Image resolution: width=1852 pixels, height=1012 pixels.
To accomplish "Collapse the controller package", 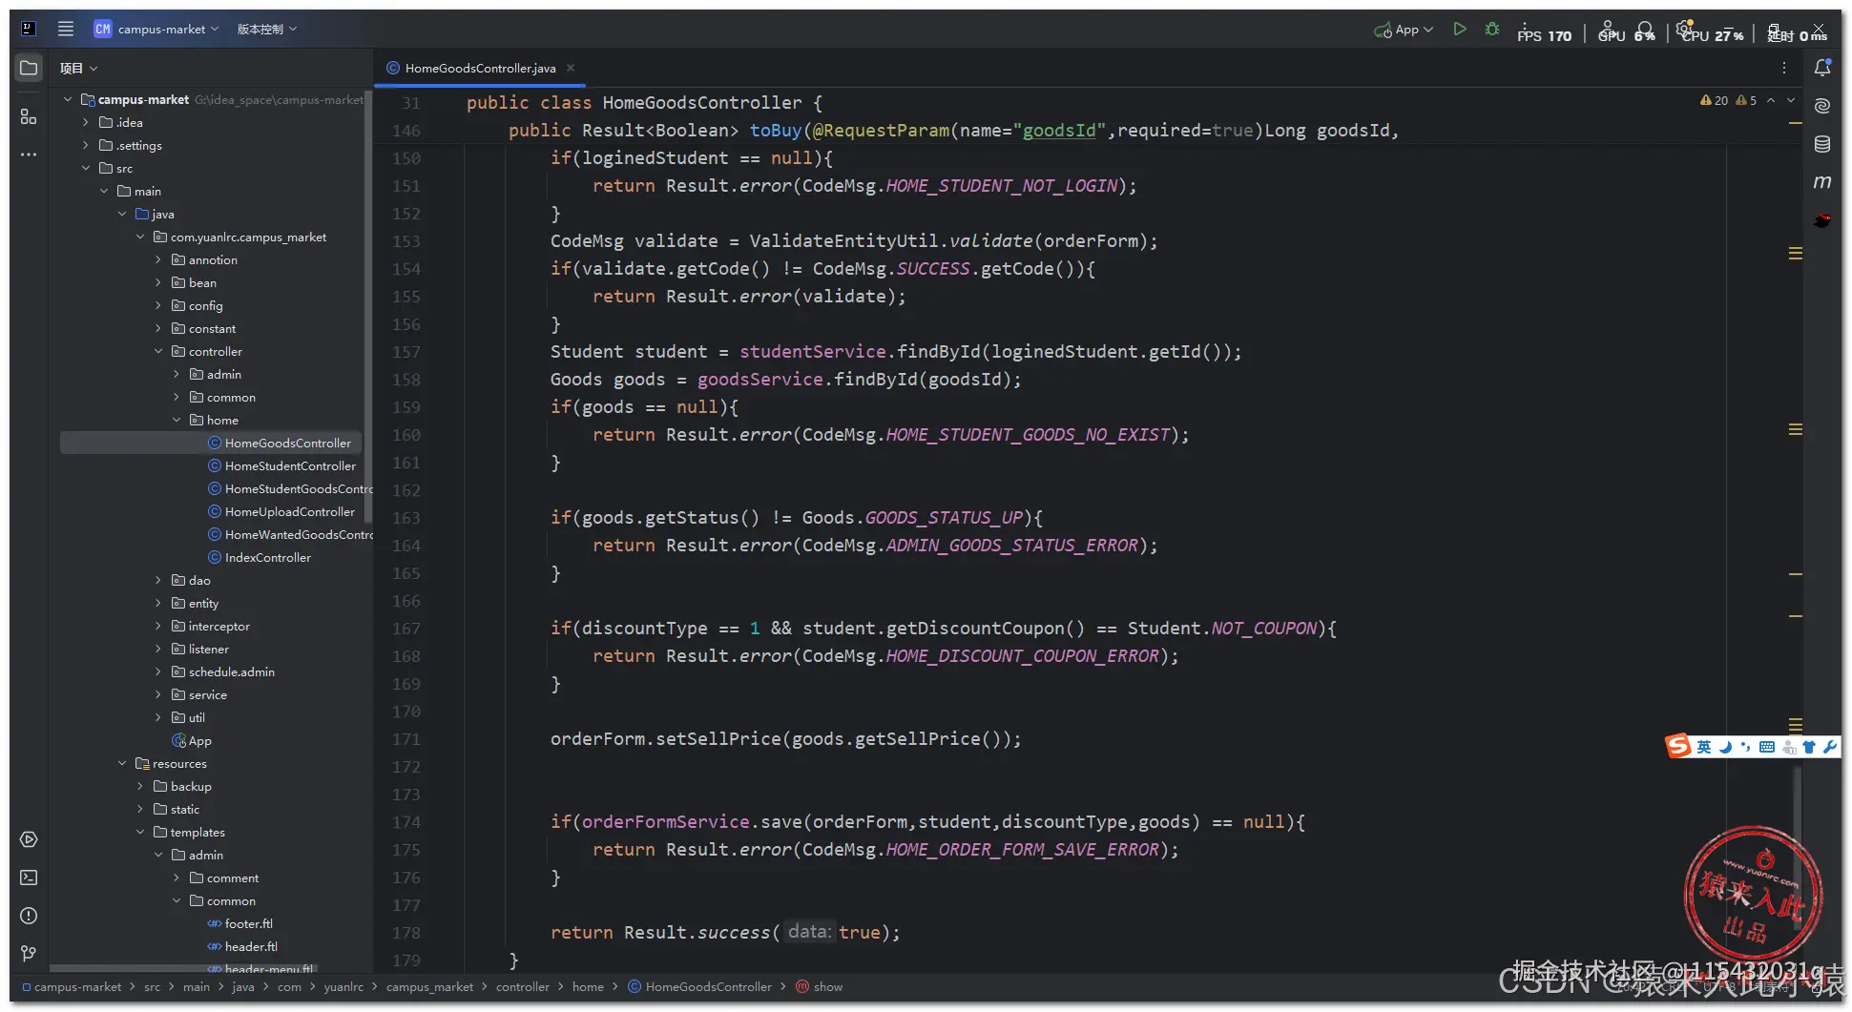I will 158,351.
